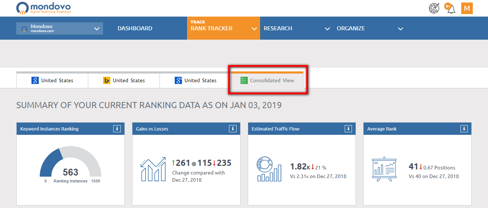Click the Google icon on the first tab
This screenshot has height=208, width=488.
[35, 80]
